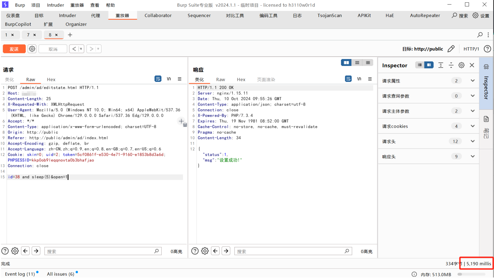Close the Inspector panel
494x279 pixels.
tap(472, 65)
